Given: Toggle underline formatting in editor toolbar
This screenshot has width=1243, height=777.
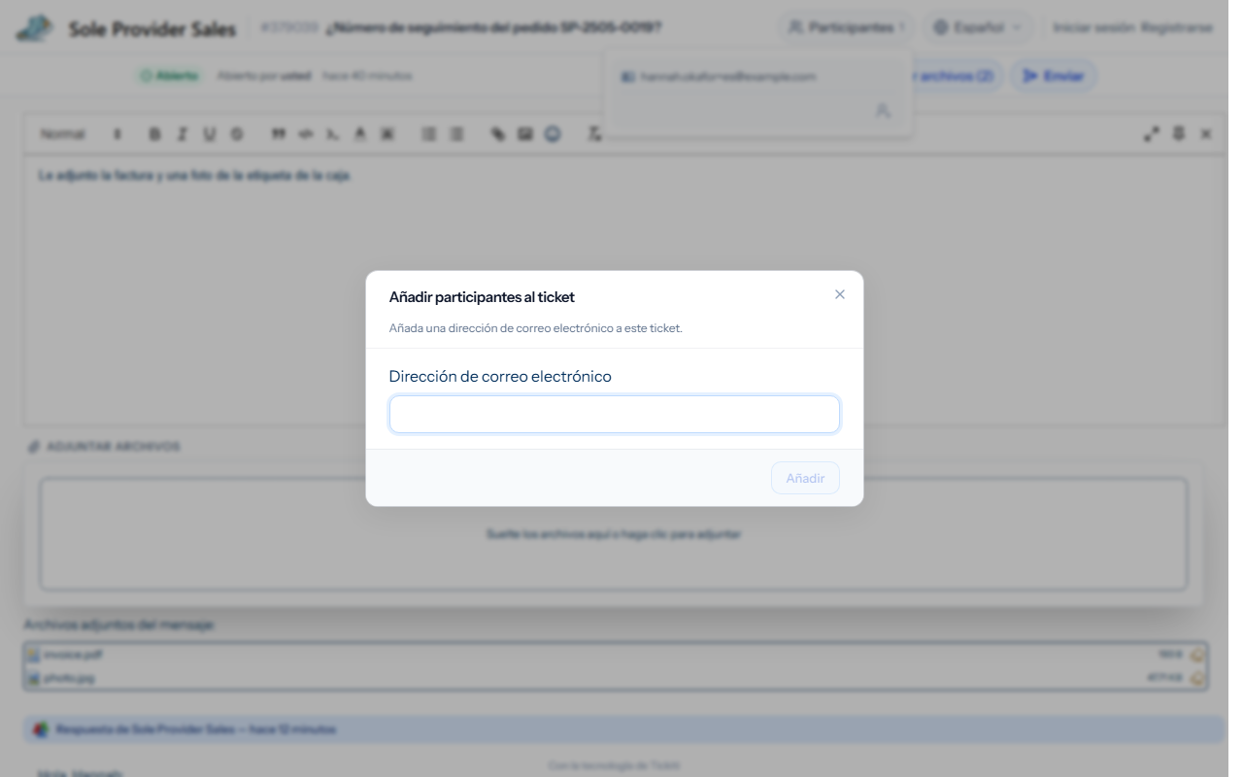Looking at the screenshot, I should [209, 134].
